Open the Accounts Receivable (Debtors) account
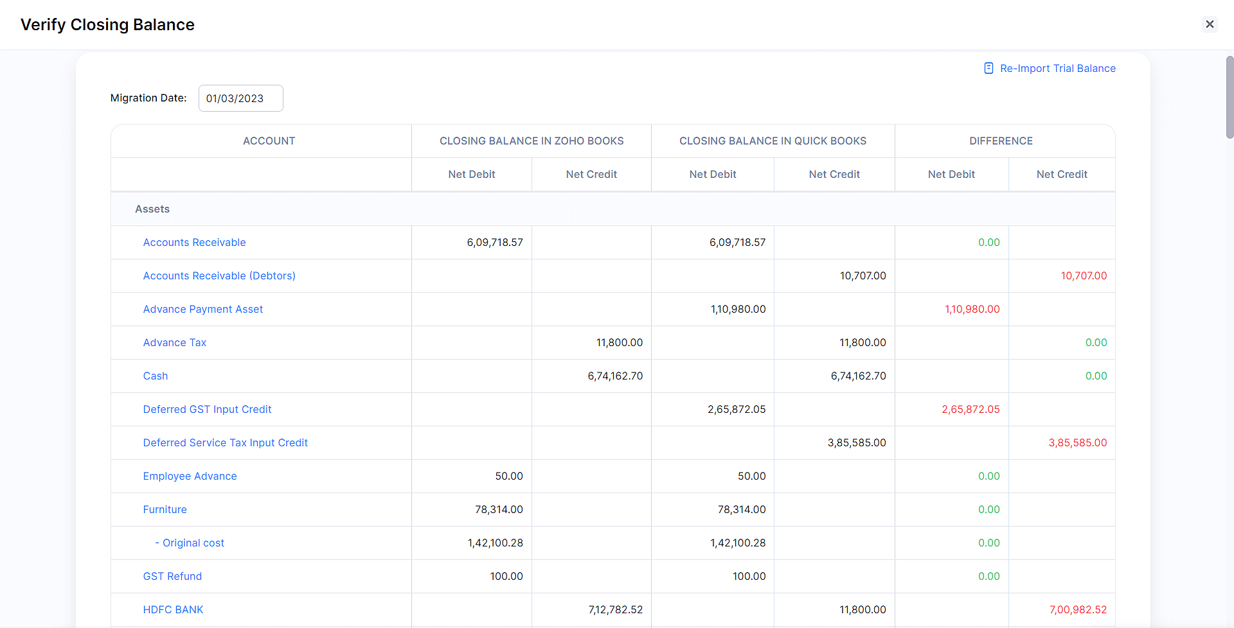The width and height of the screenshot is (1234, 628). point(219,275)
